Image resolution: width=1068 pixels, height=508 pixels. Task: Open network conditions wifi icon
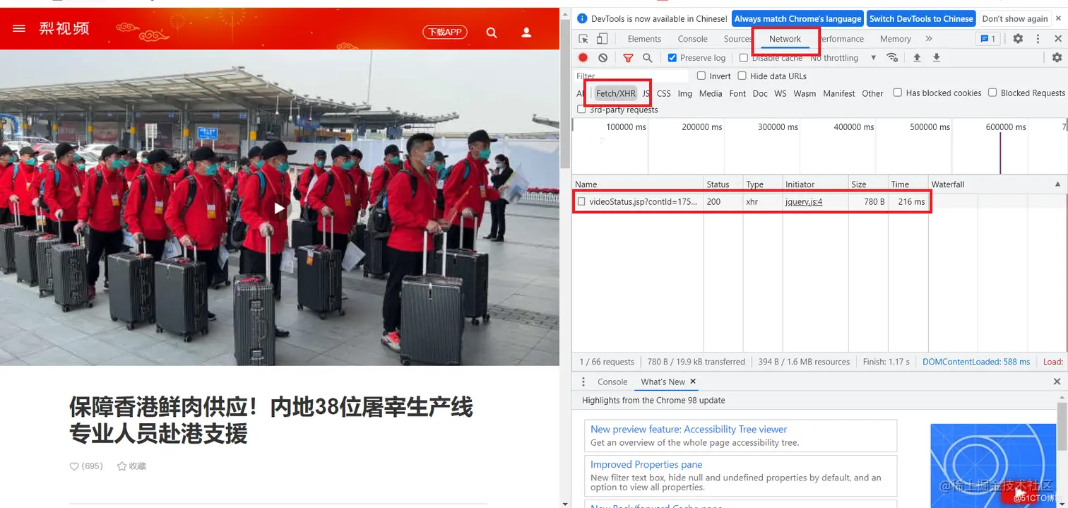892,58
